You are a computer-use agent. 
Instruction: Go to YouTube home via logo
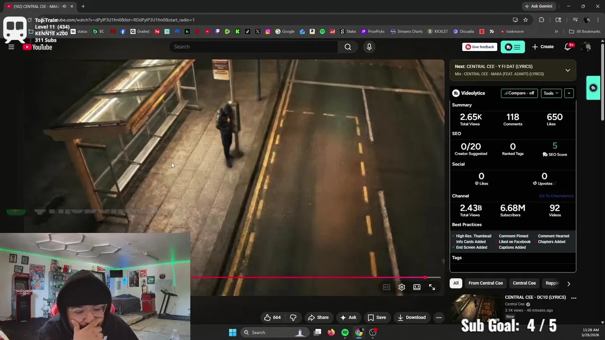tap(37, 47)
